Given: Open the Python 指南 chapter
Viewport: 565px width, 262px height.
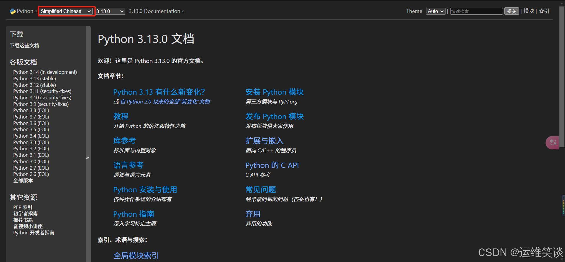Looking at the screenshot, I should 134,214.
